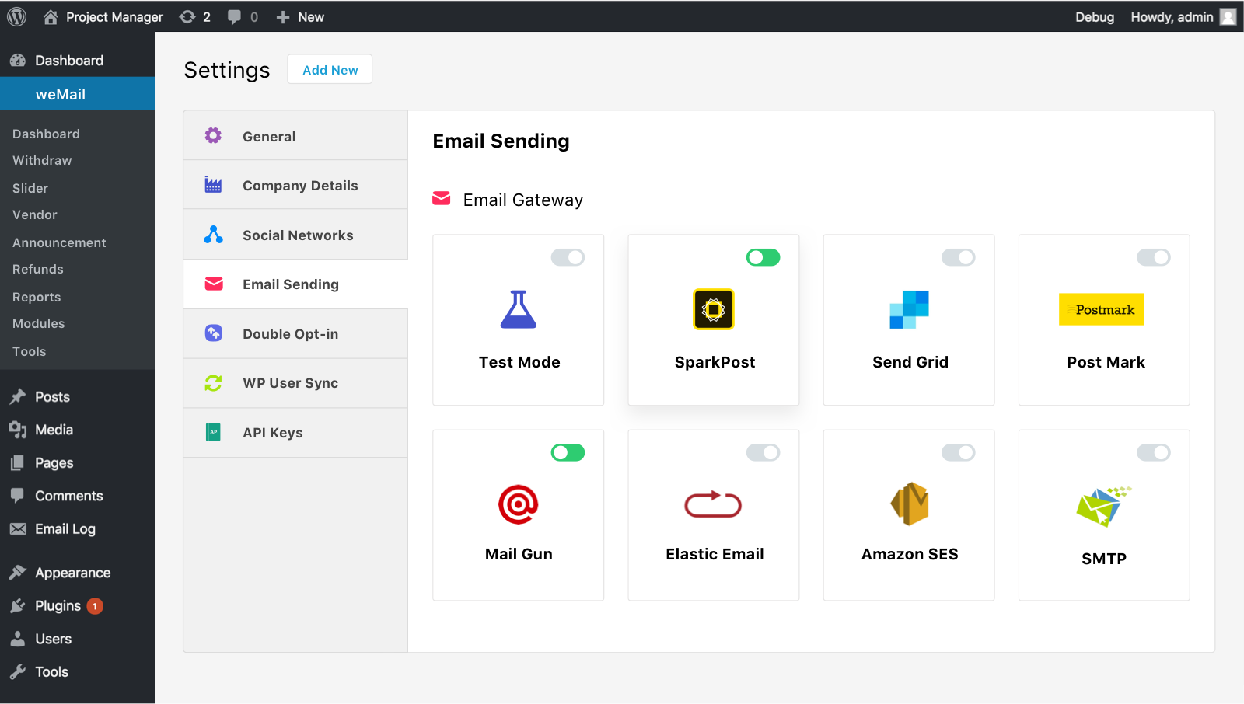Open the New content menu in admin bar
1244x704 pixels.
[x=301, y=17]
